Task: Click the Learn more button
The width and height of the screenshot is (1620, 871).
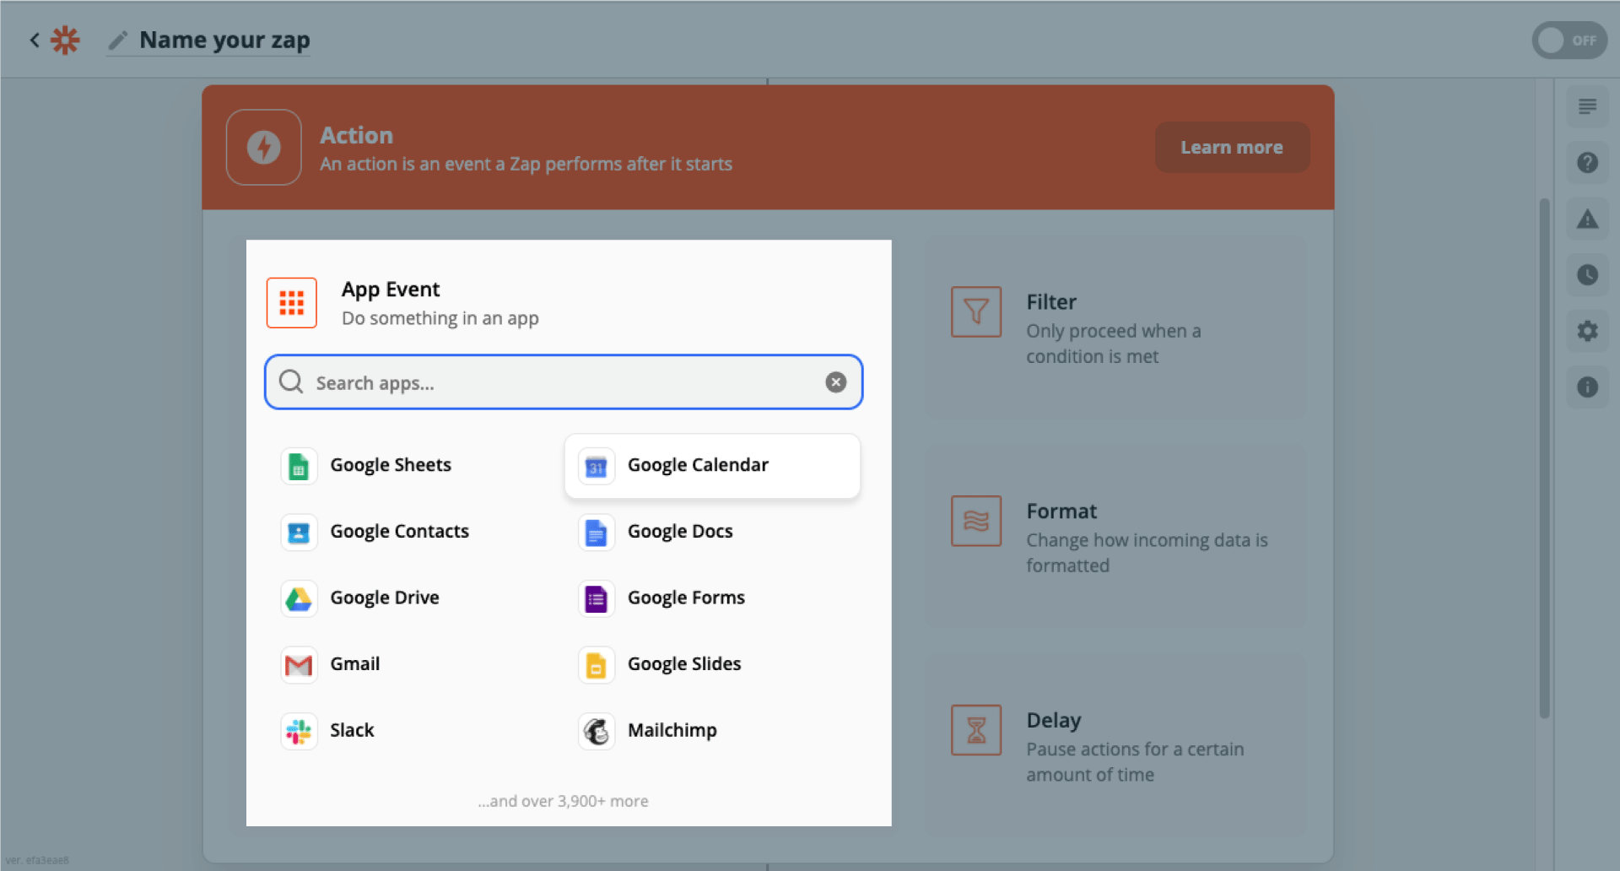Action: (x=1232, y=147)
